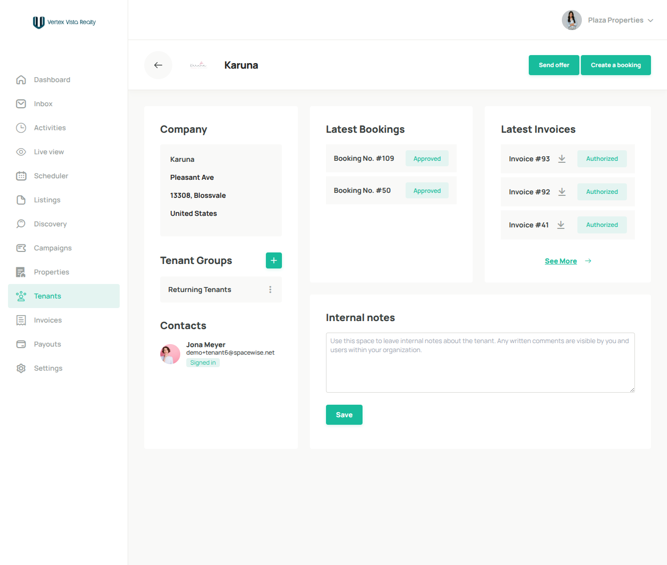
Task: Click the Properties building icon
Action: (x=21, y=272)
